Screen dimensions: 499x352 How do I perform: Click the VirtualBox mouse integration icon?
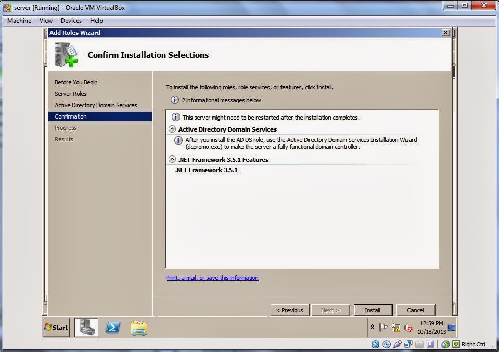click(445, 344)
